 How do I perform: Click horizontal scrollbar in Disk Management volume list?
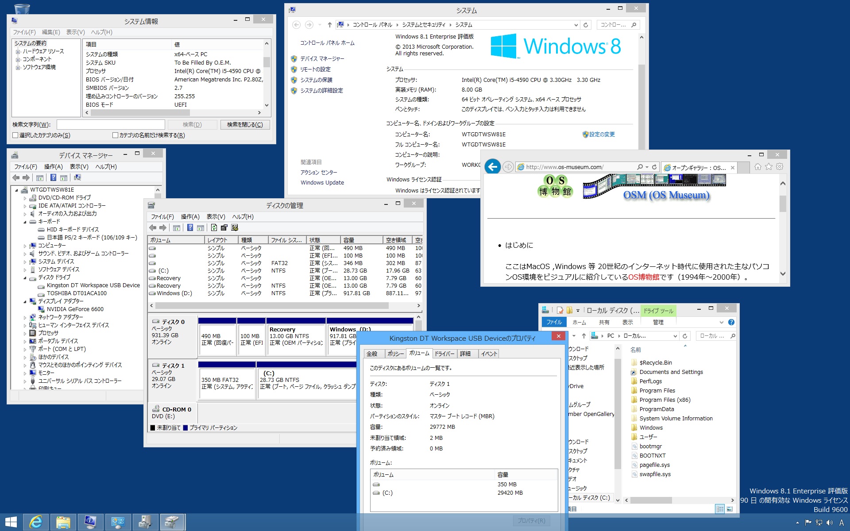[272, 305]
